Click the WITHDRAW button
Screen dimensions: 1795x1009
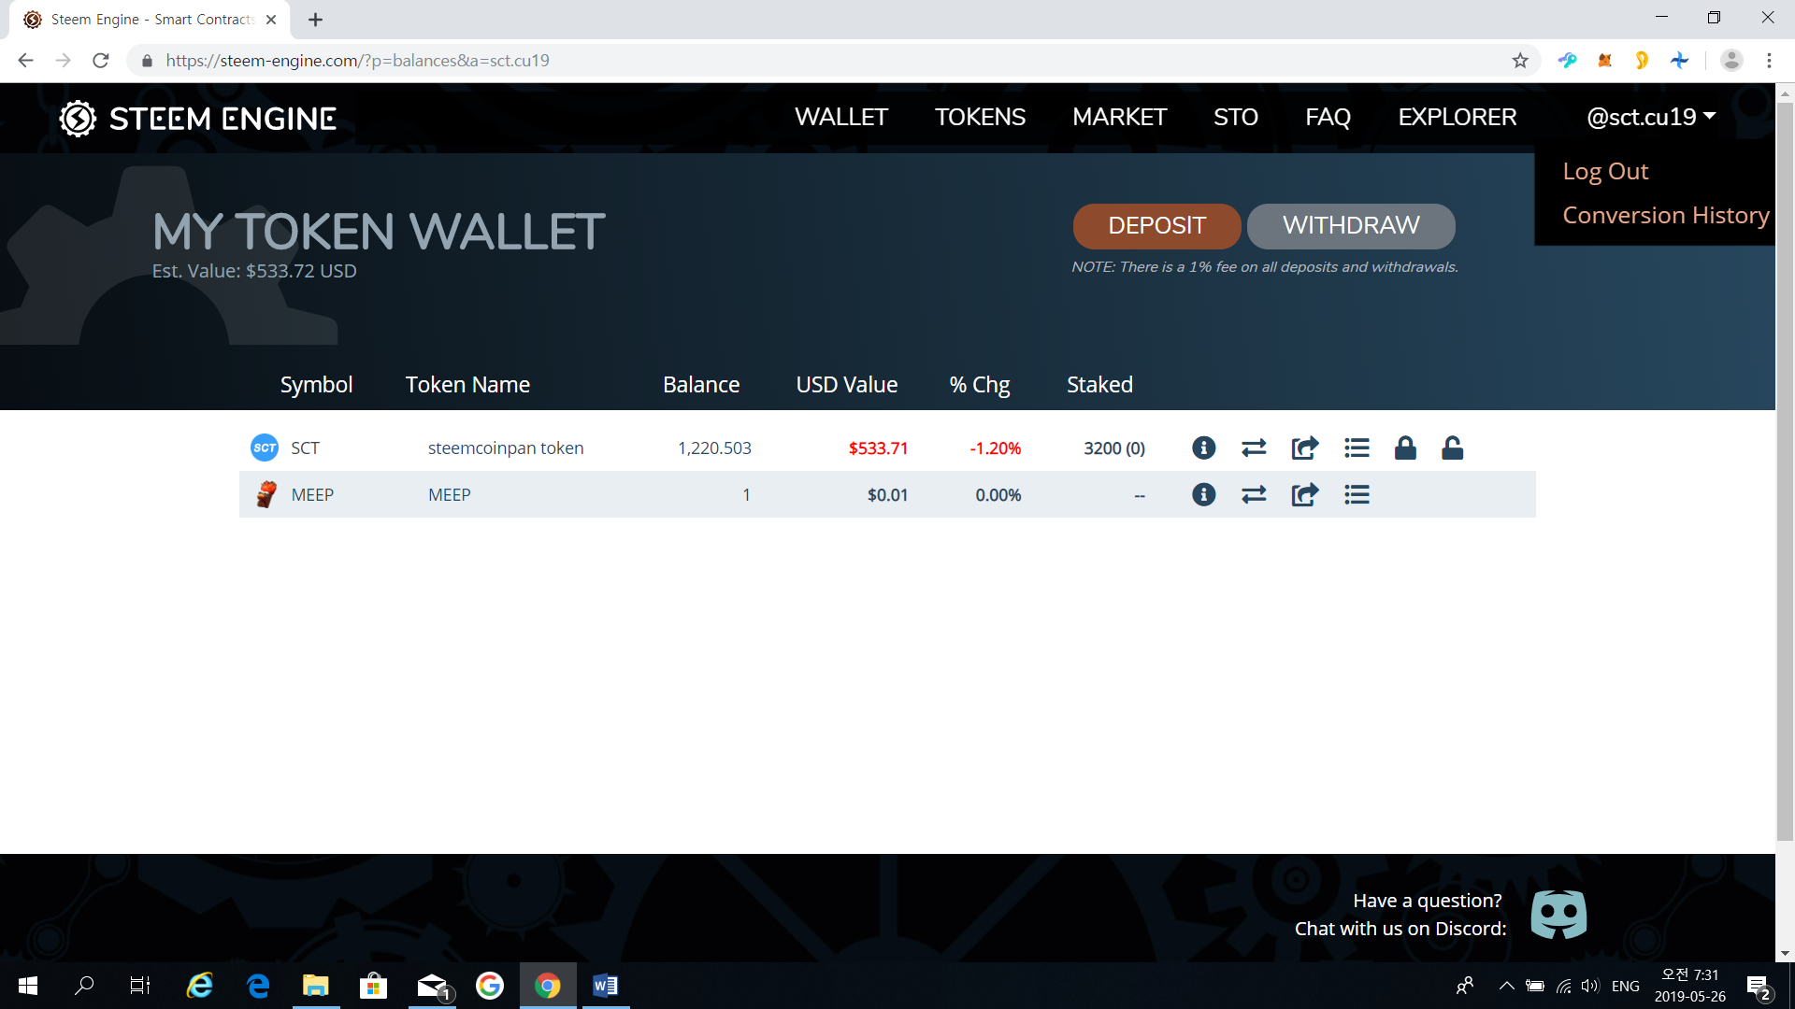point(1351,226)
